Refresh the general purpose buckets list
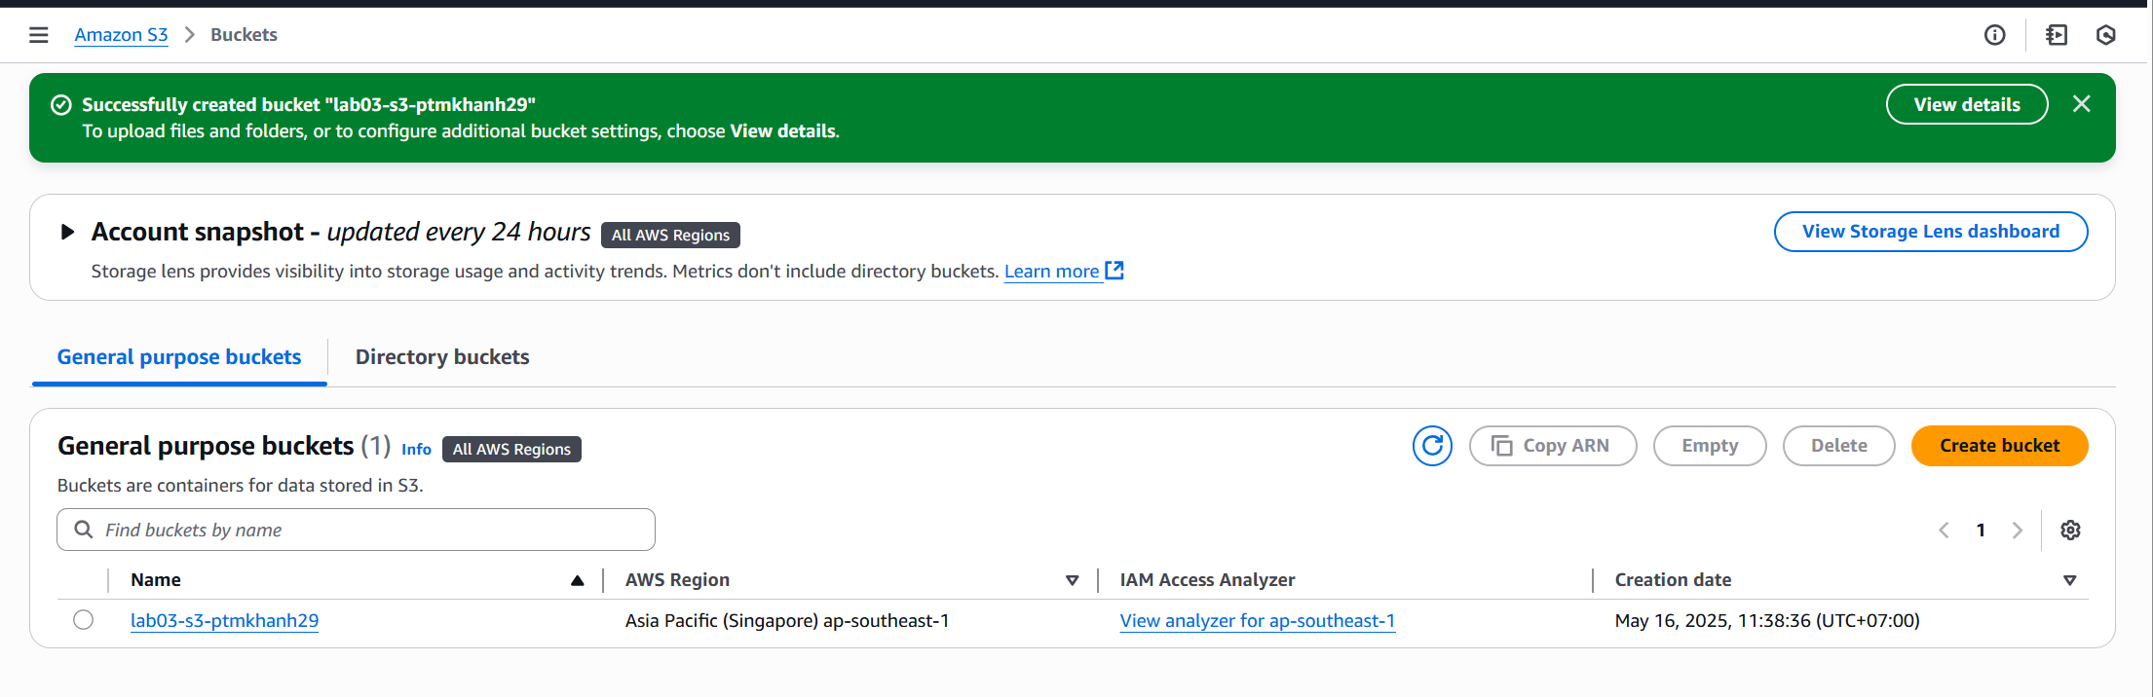Screen dimensions: 2153x697 point(1433,446)
